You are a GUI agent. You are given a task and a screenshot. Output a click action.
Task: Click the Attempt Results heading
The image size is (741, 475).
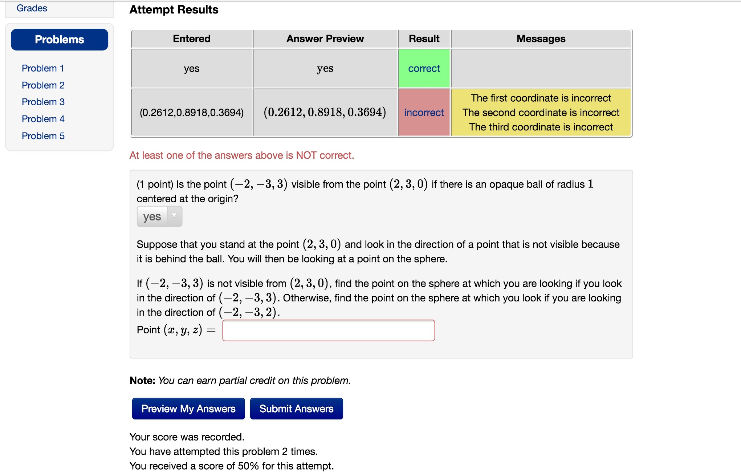pyautogui.click(x=174, y=10)
